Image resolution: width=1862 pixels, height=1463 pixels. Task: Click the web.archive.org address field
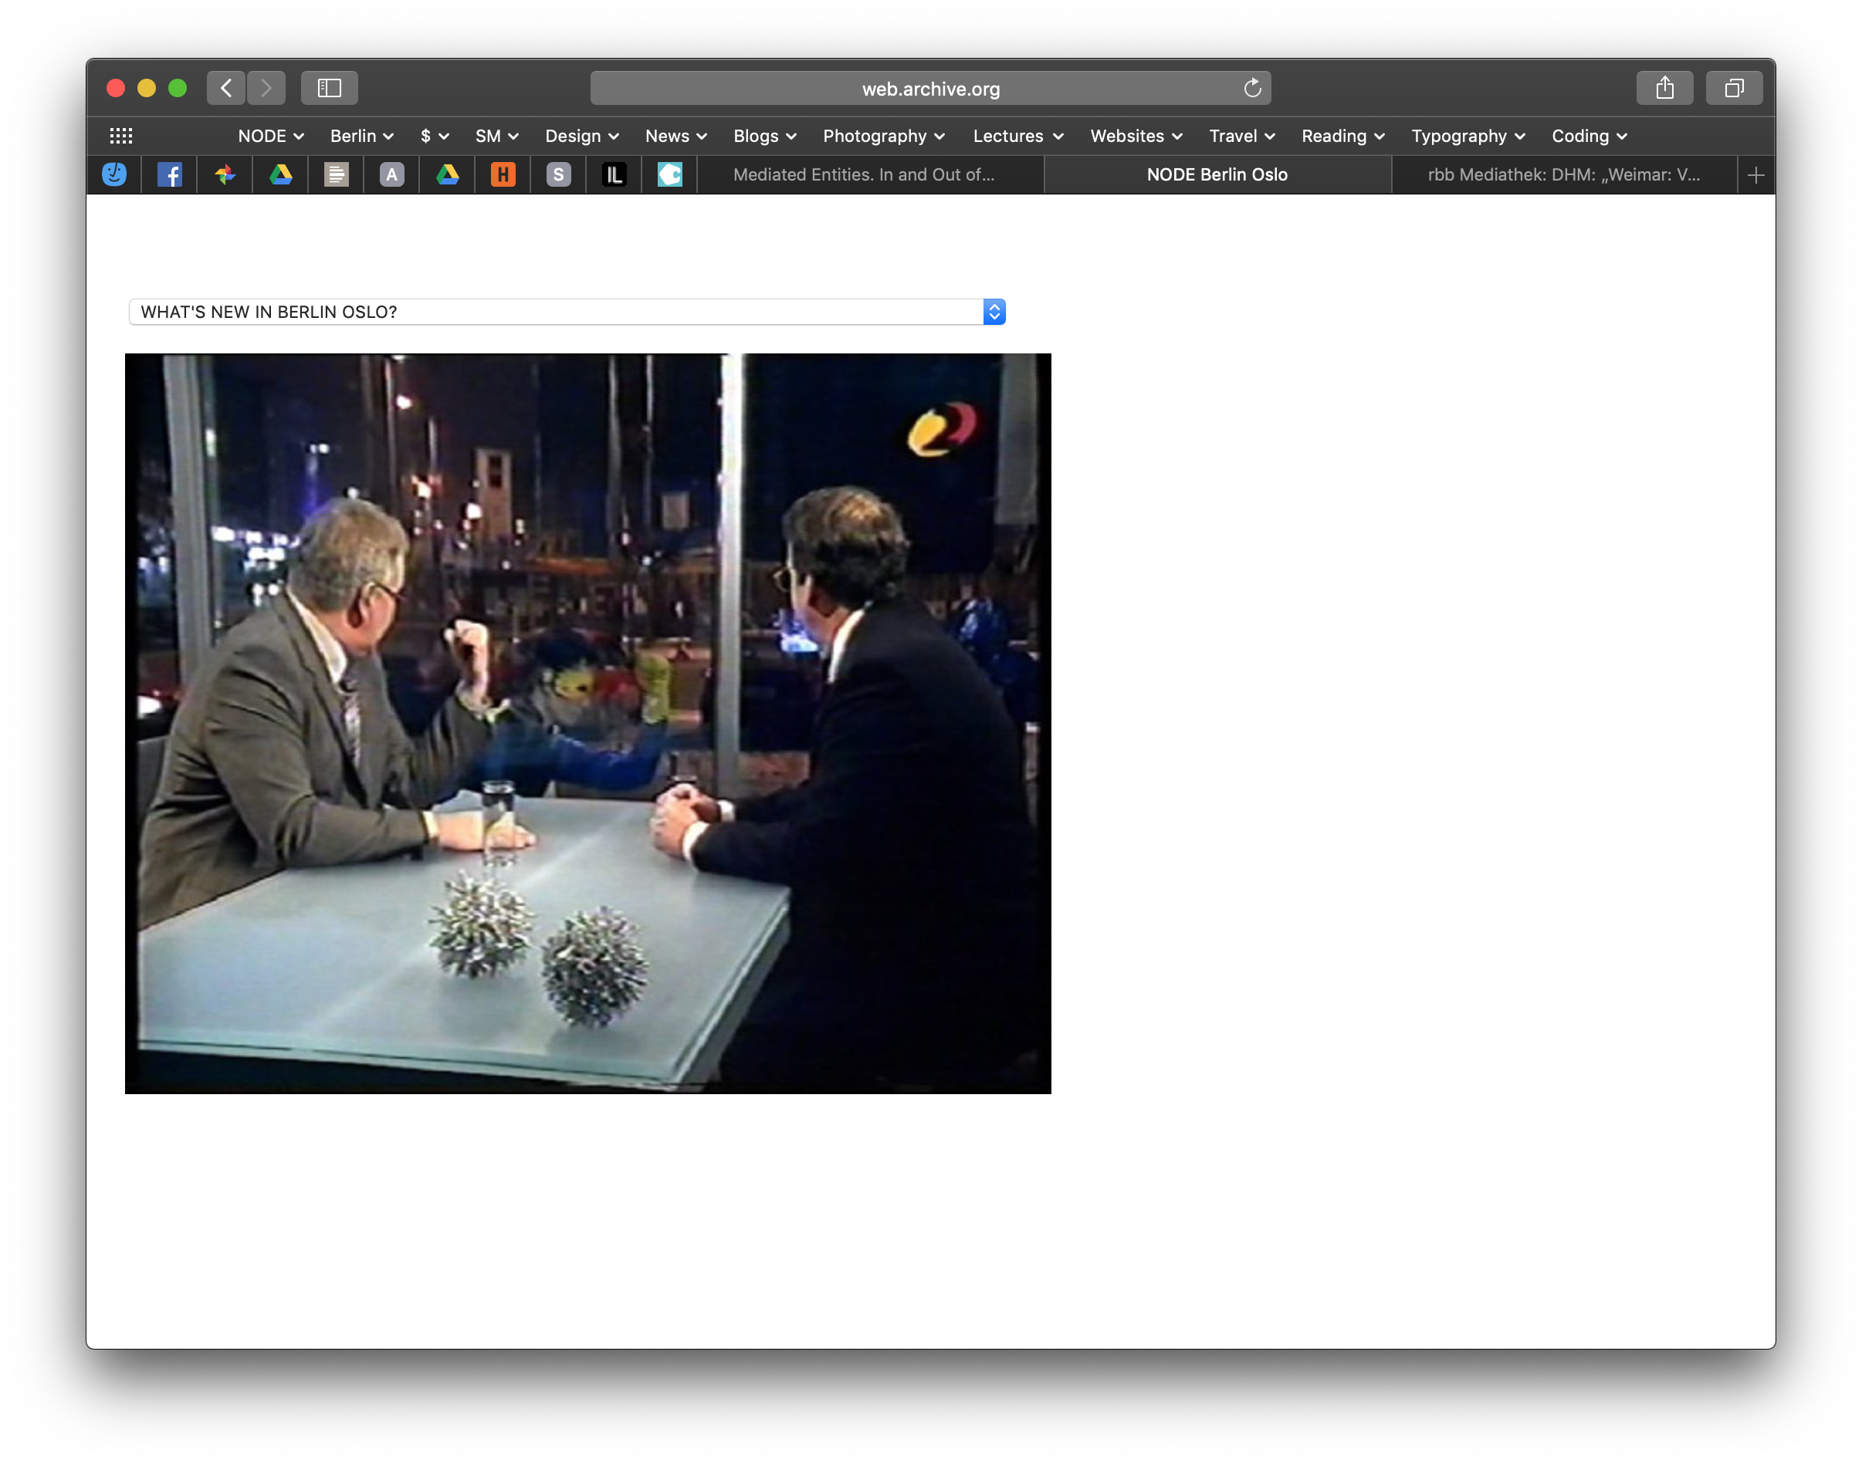click(x=929, y=88)
